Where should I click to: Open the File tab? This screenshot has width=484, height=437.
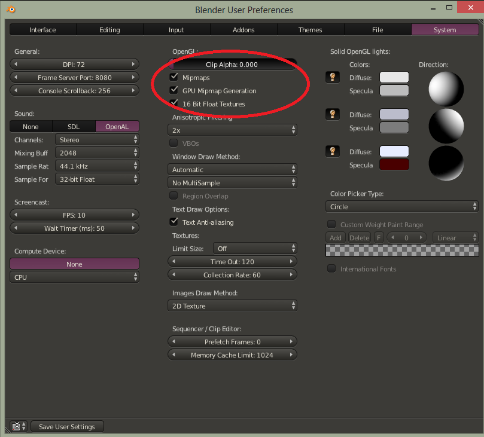coord(378,30)
